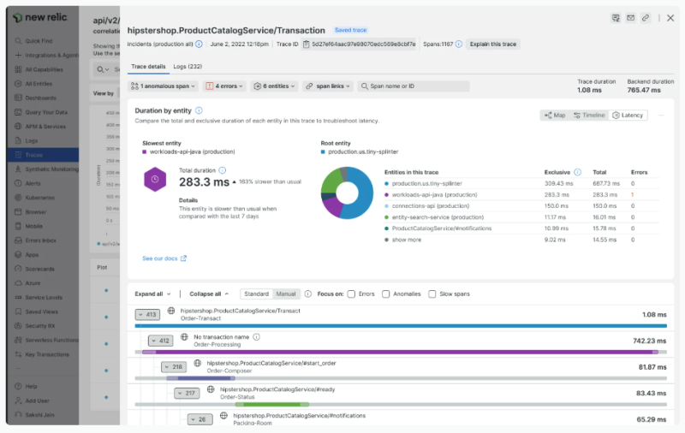This screenshot has width=685, height=433.
Task: Click globe icon of Order-Status span
Action: [x=211, y=389]
